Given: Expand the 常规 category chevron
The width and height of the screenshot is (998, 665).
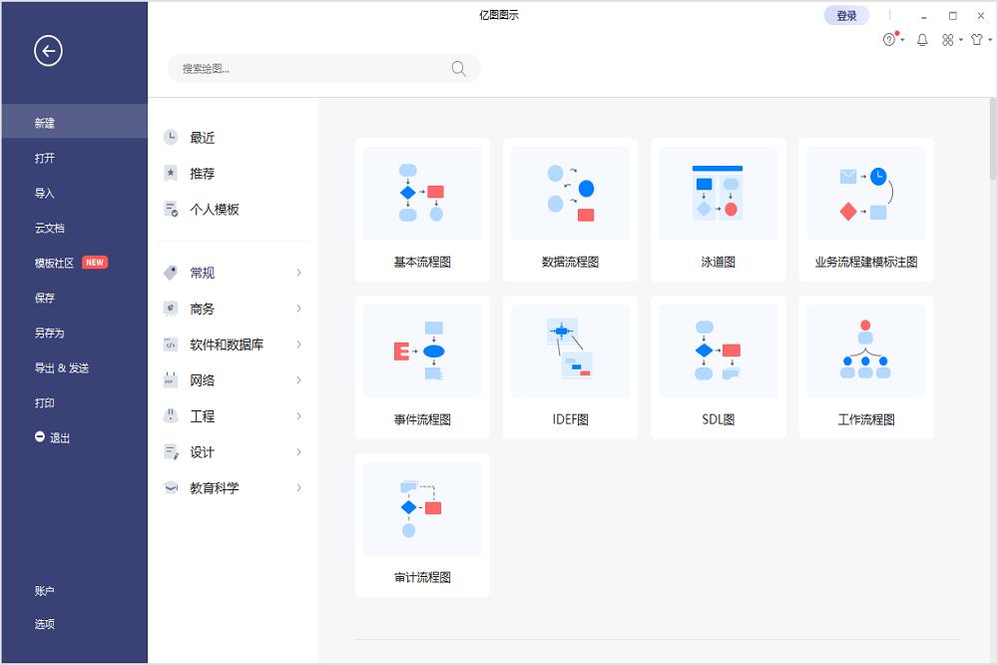Looking at the screenshot, I should pos(298,273).
